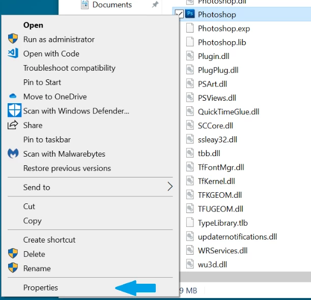Select file name WRServices.dll
This screenshot has height=300, width=311.
tap(222, 251)
